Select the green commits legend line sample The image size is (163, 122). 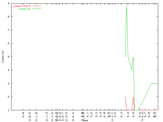(x=37, y=9)
